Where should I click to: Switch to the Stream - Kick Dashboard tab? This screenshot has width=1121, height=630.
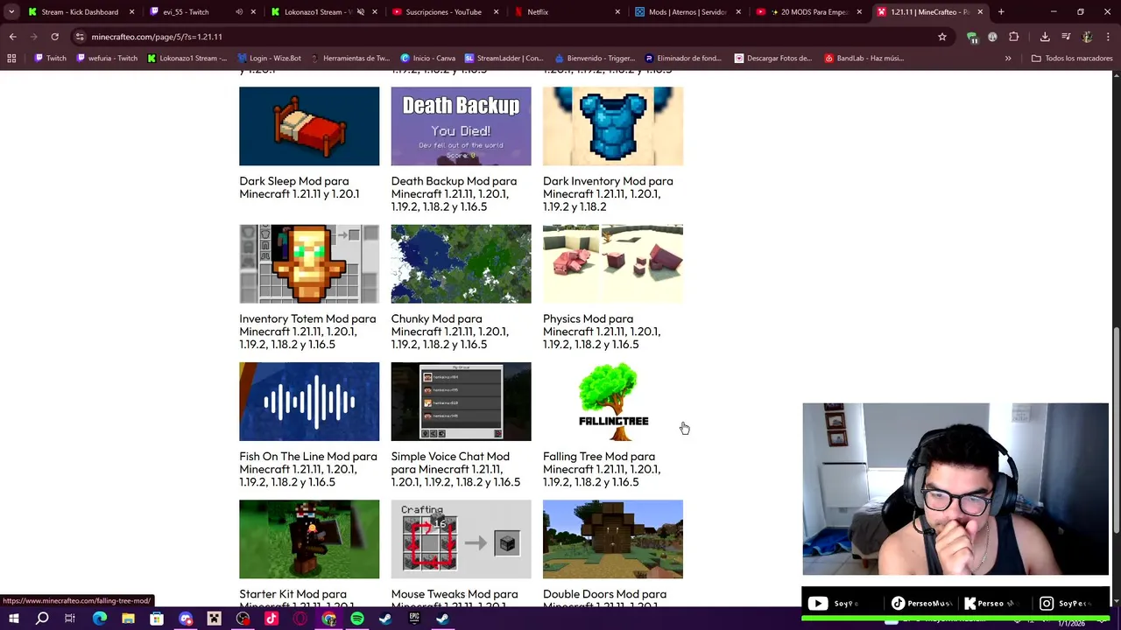click(80, 12)
